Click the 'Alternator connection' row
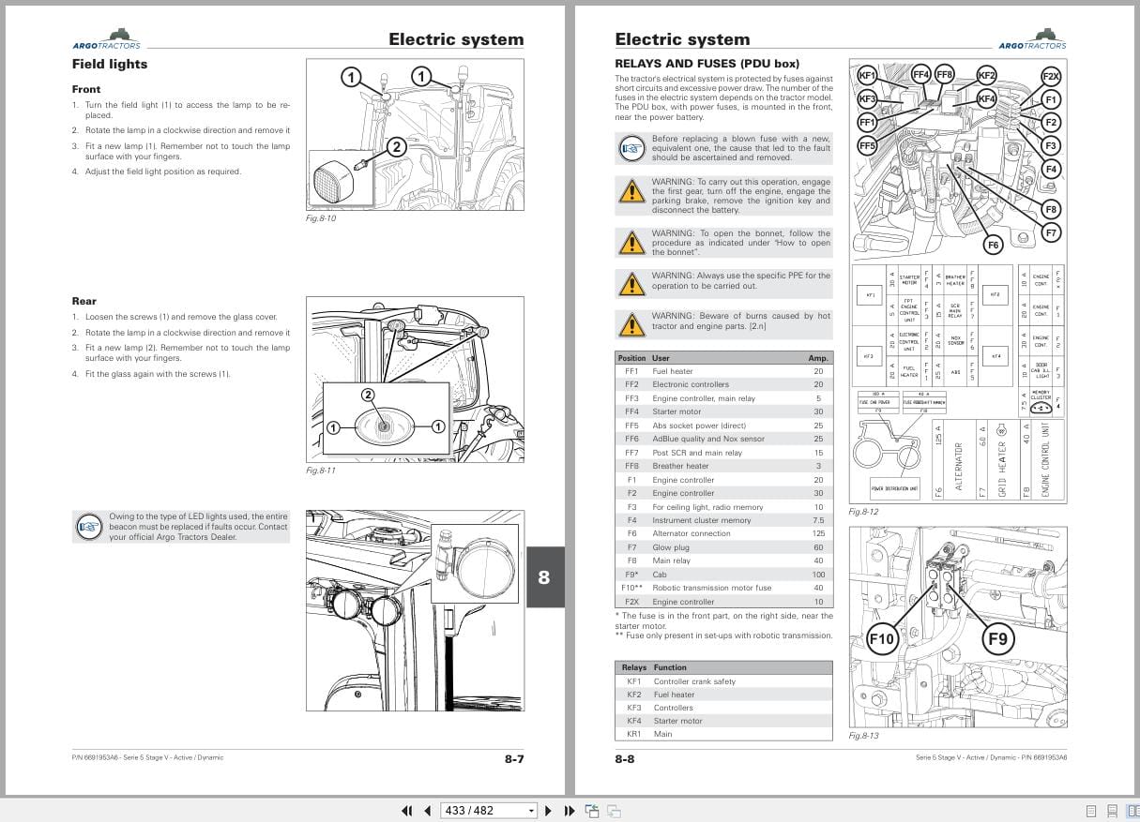1140x822 pixels. [723, 533]
